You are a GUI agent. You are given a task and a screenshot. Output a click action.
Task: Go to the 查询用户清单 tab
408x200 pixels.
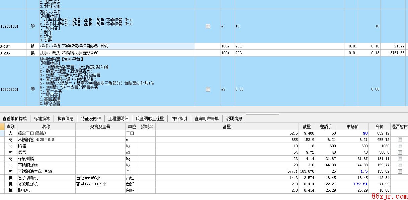pyautogui.click(x=207, y=119)
